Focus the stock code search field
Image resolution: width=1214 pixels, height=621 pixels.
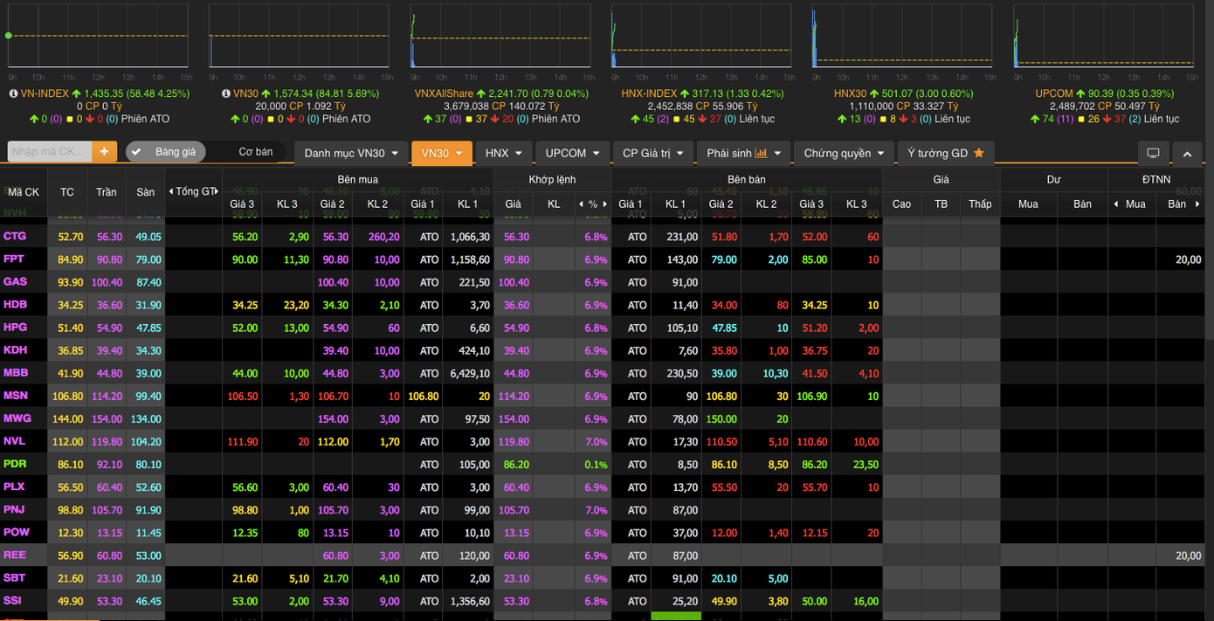point(49,152)
